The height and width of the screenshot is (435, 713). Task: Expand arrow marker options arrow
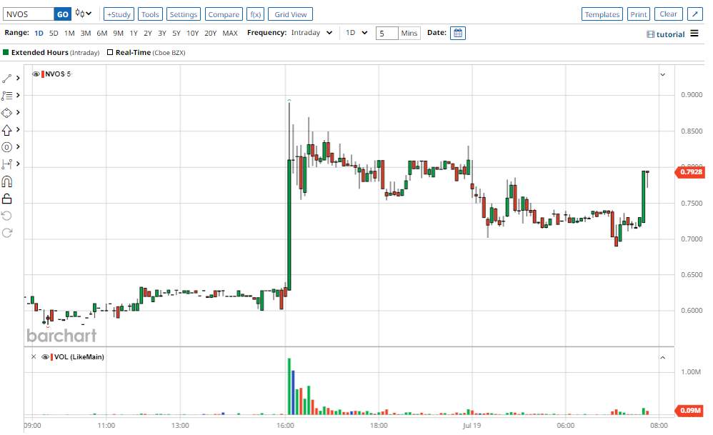[x=18, y=129]
